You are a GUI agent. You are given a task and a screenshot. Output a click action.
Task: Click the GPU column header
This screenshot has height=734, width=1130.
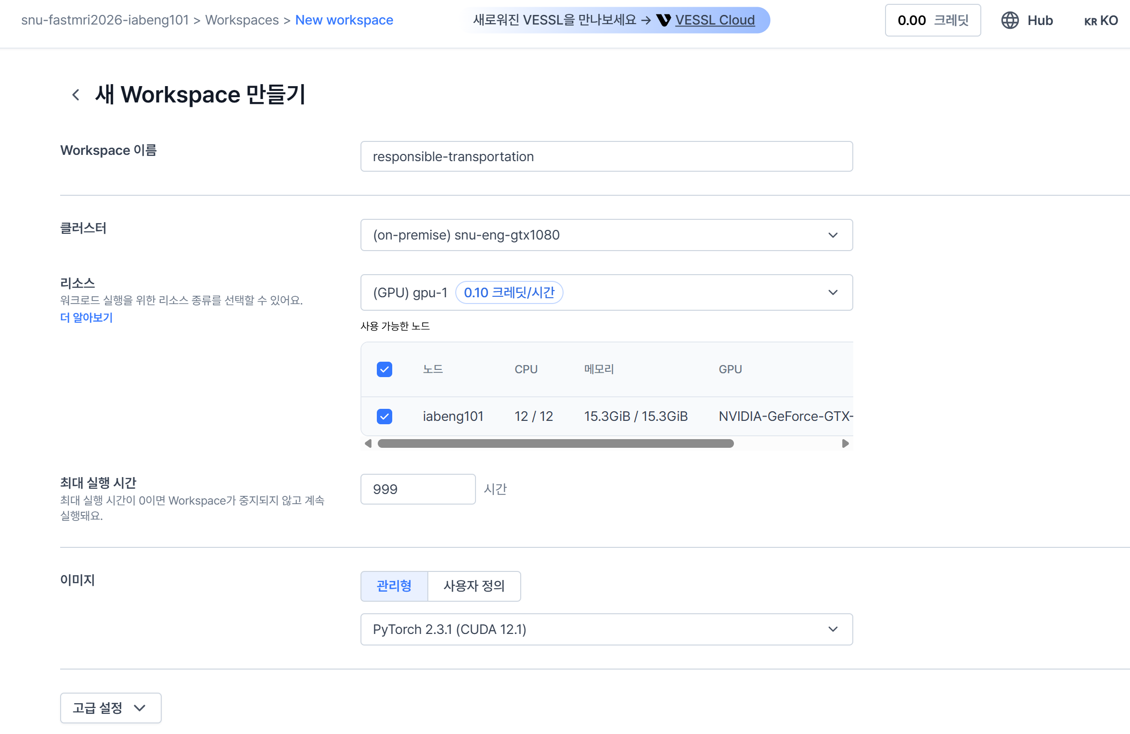pyautogui.click(x=731, y=369)
